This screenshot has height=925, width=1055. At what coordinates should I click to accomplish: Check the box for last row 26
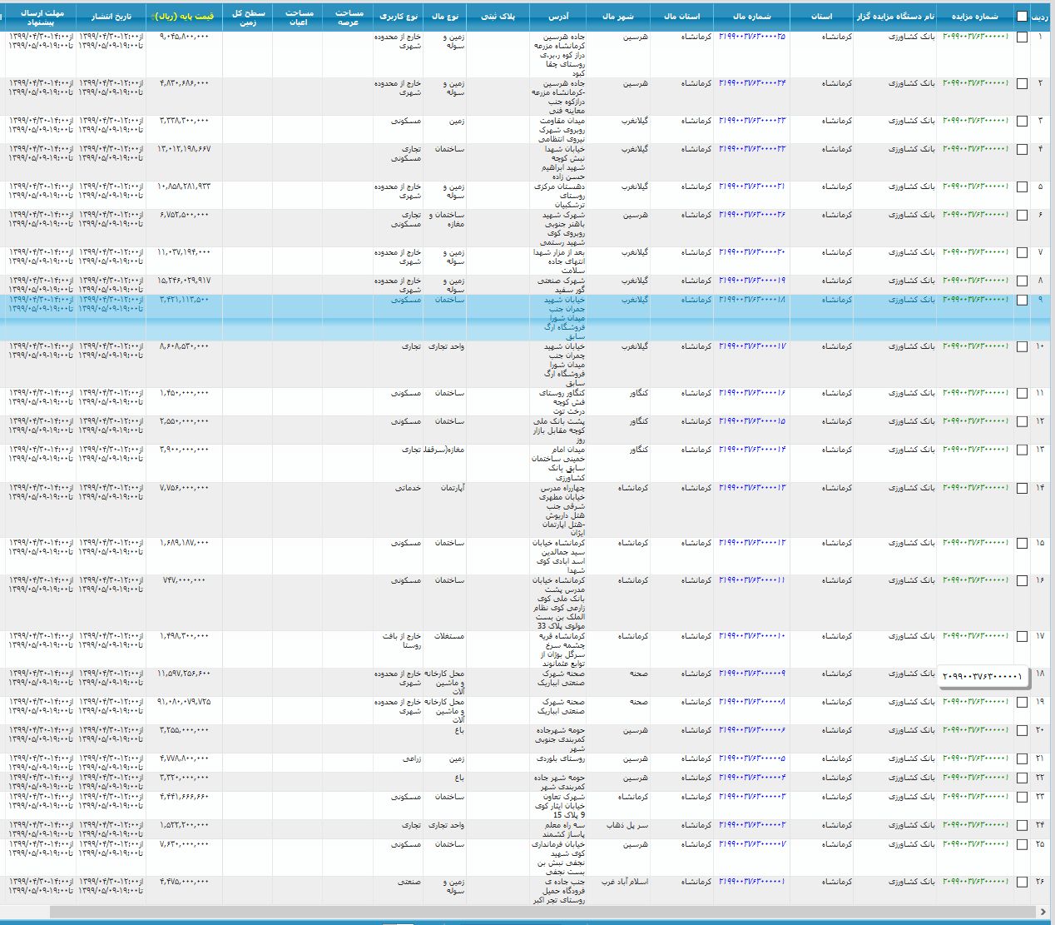tap(1022, 882)
